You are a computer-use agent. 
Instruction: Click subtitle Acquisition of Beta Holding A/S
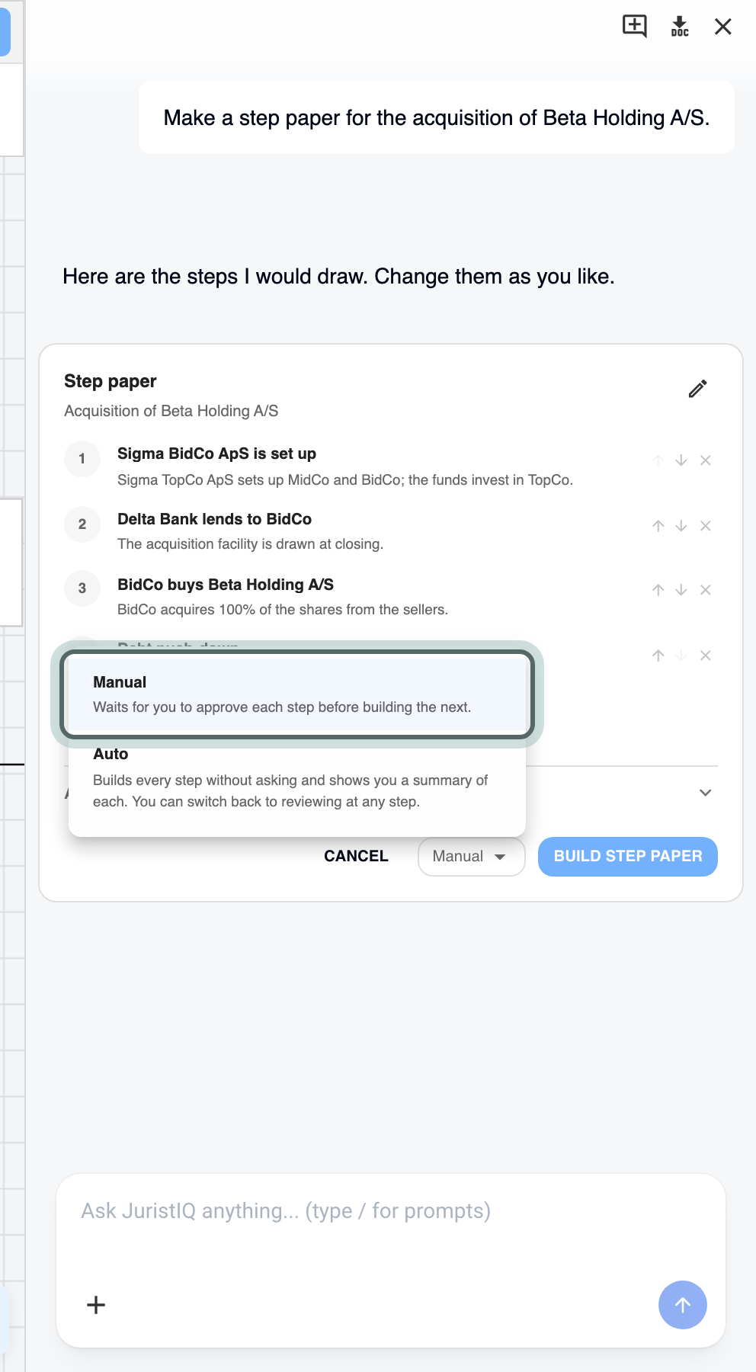coord(171,411)
